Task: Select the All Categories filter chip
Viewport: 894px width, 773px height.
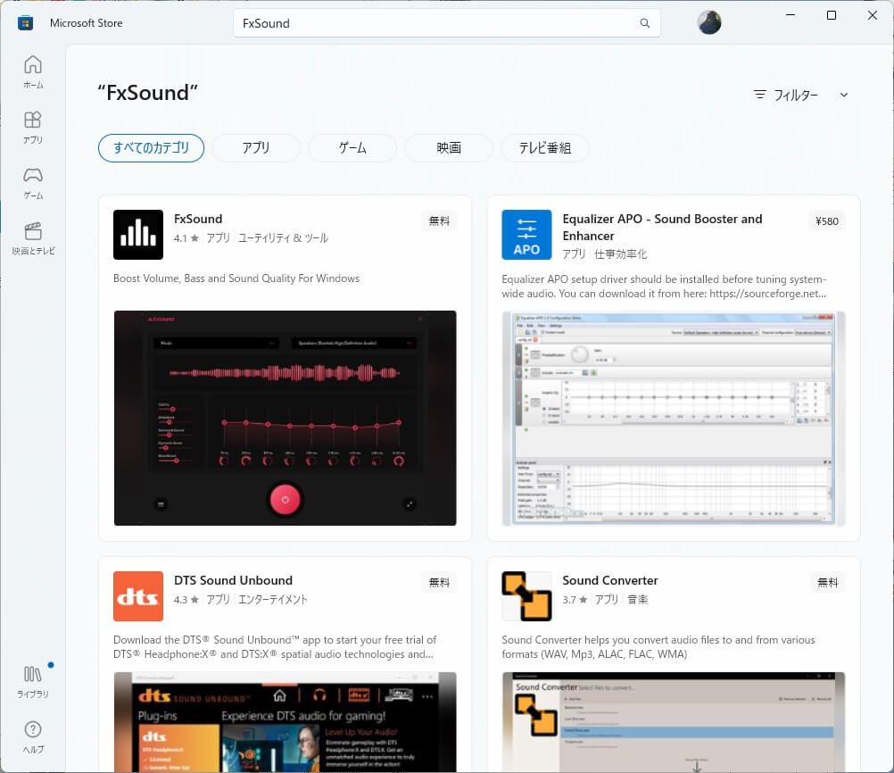Action: 151,148
